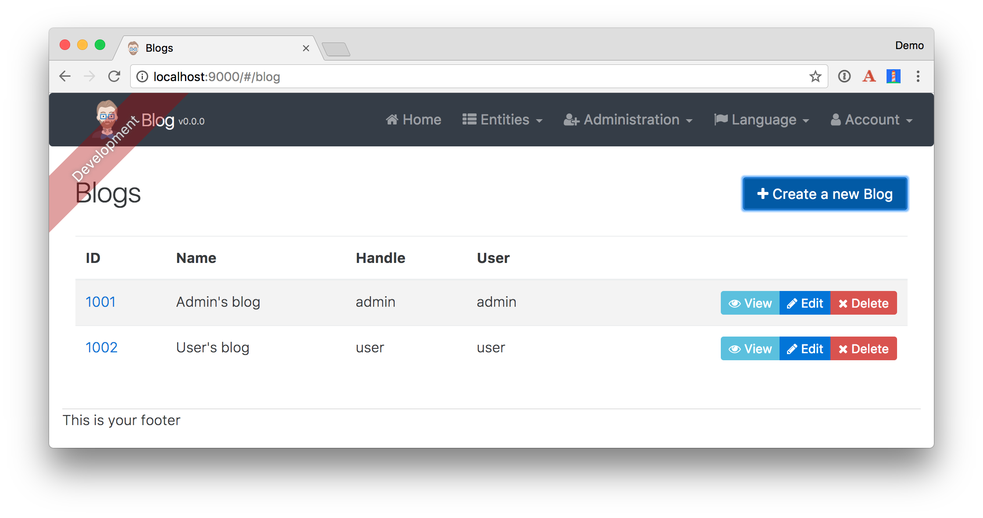Click the red A extension icon
983x518 pixels.
pos(869,76)
